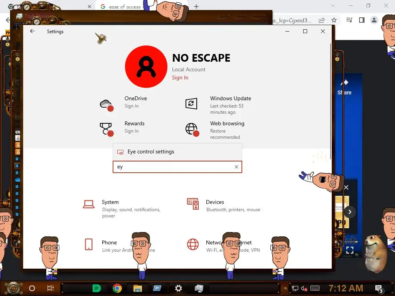The height and width of the screenshot is (296, 395).
Task: Open File Explorer from taskbar
Action: pyautogui.click(x=138, y=288)
